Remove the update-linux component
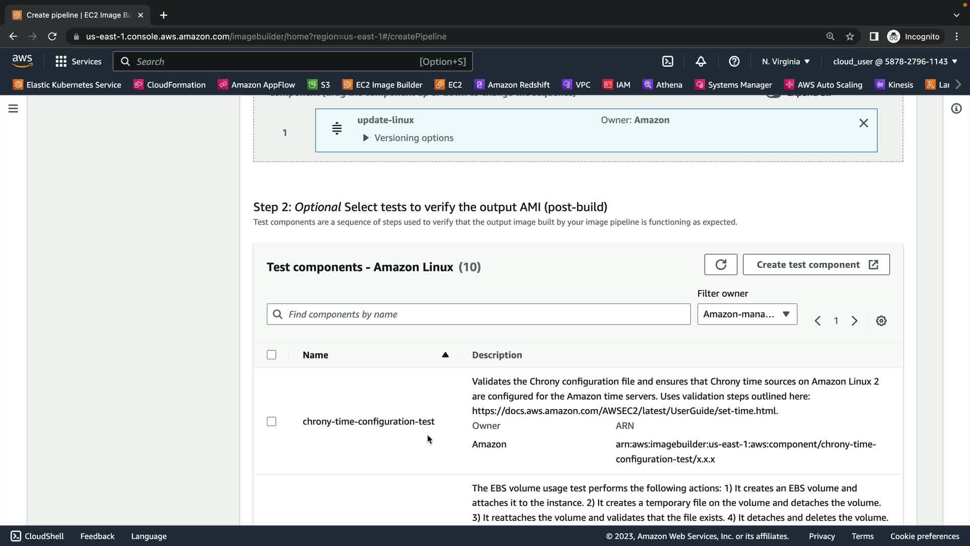970x546 pixels. [x=863, y=123]
